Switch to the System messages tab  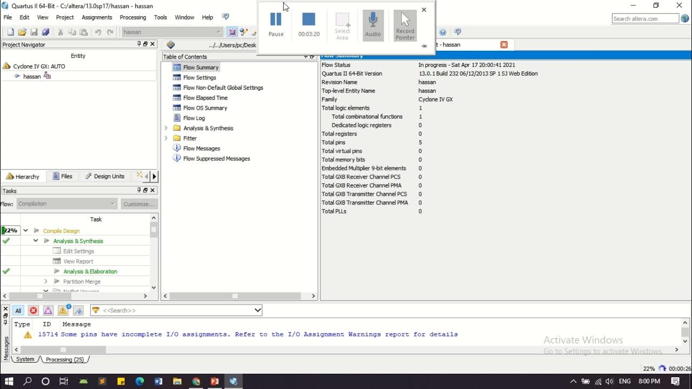click(25, 359)
